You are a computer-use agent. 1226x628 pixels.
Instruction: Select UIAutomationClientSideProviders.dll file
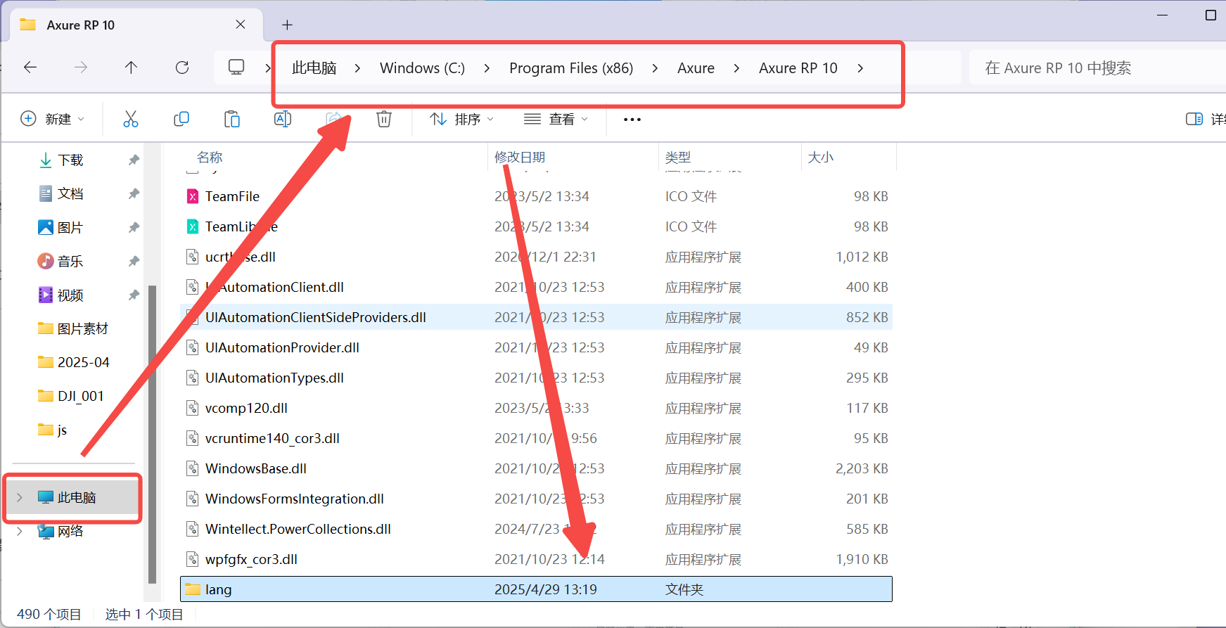pyautogui.click(x=536, y=317)
